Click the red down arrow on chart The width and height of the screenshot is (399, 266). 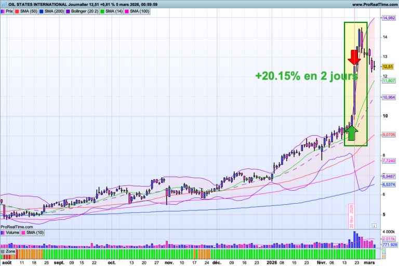(355, 57)
